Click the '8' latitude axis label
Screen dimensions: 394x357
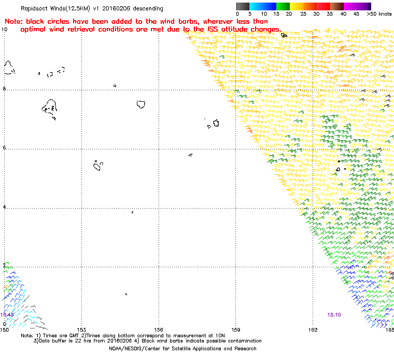point(4,89)
